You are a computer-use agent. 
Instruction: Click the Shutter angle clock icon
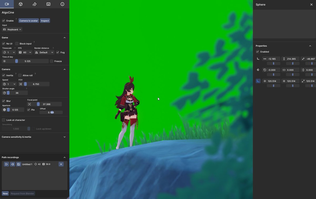[4, 93]
